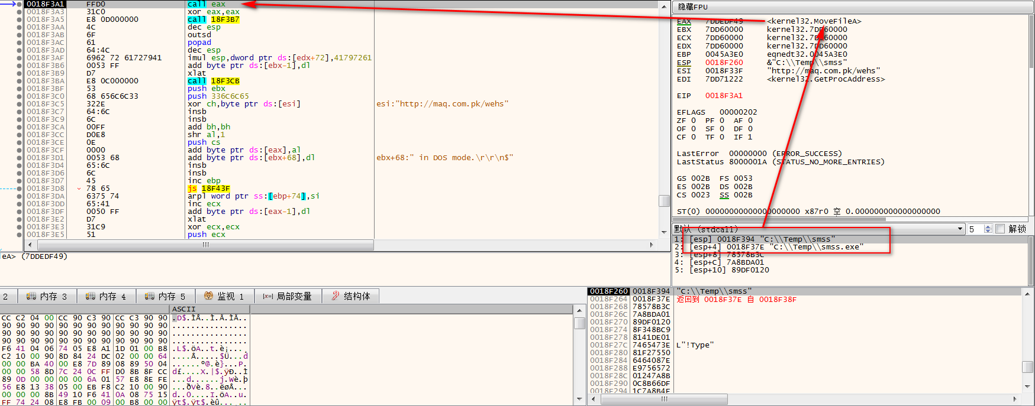Select the 'js 18F43F' instruction

pos(209,189)
